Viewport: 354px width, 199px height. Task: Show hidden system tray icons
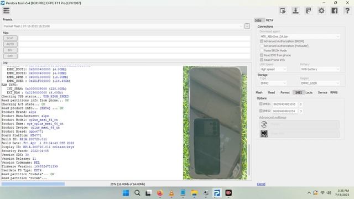(309, 193)
